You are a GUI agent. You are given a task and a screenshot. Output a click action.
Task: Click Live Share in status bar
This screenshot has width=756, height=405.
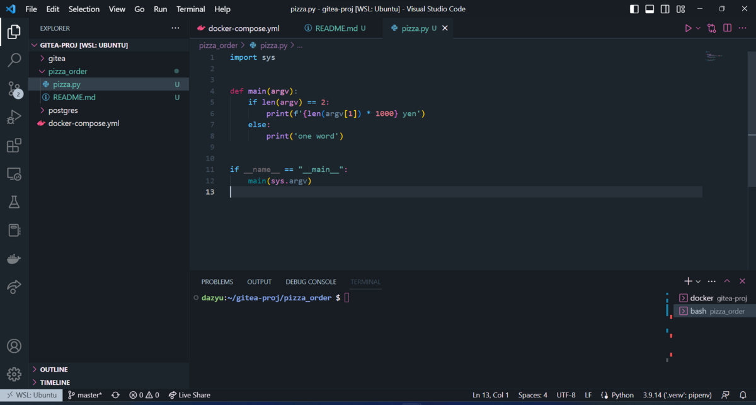(x=189, y=395)
